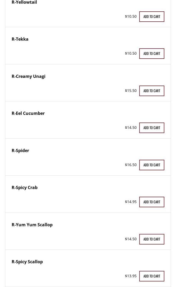Screen dimensions: 181x287
Task: Add R-Yum Yum Scallop to cart
Action: (x=152, y=239)
